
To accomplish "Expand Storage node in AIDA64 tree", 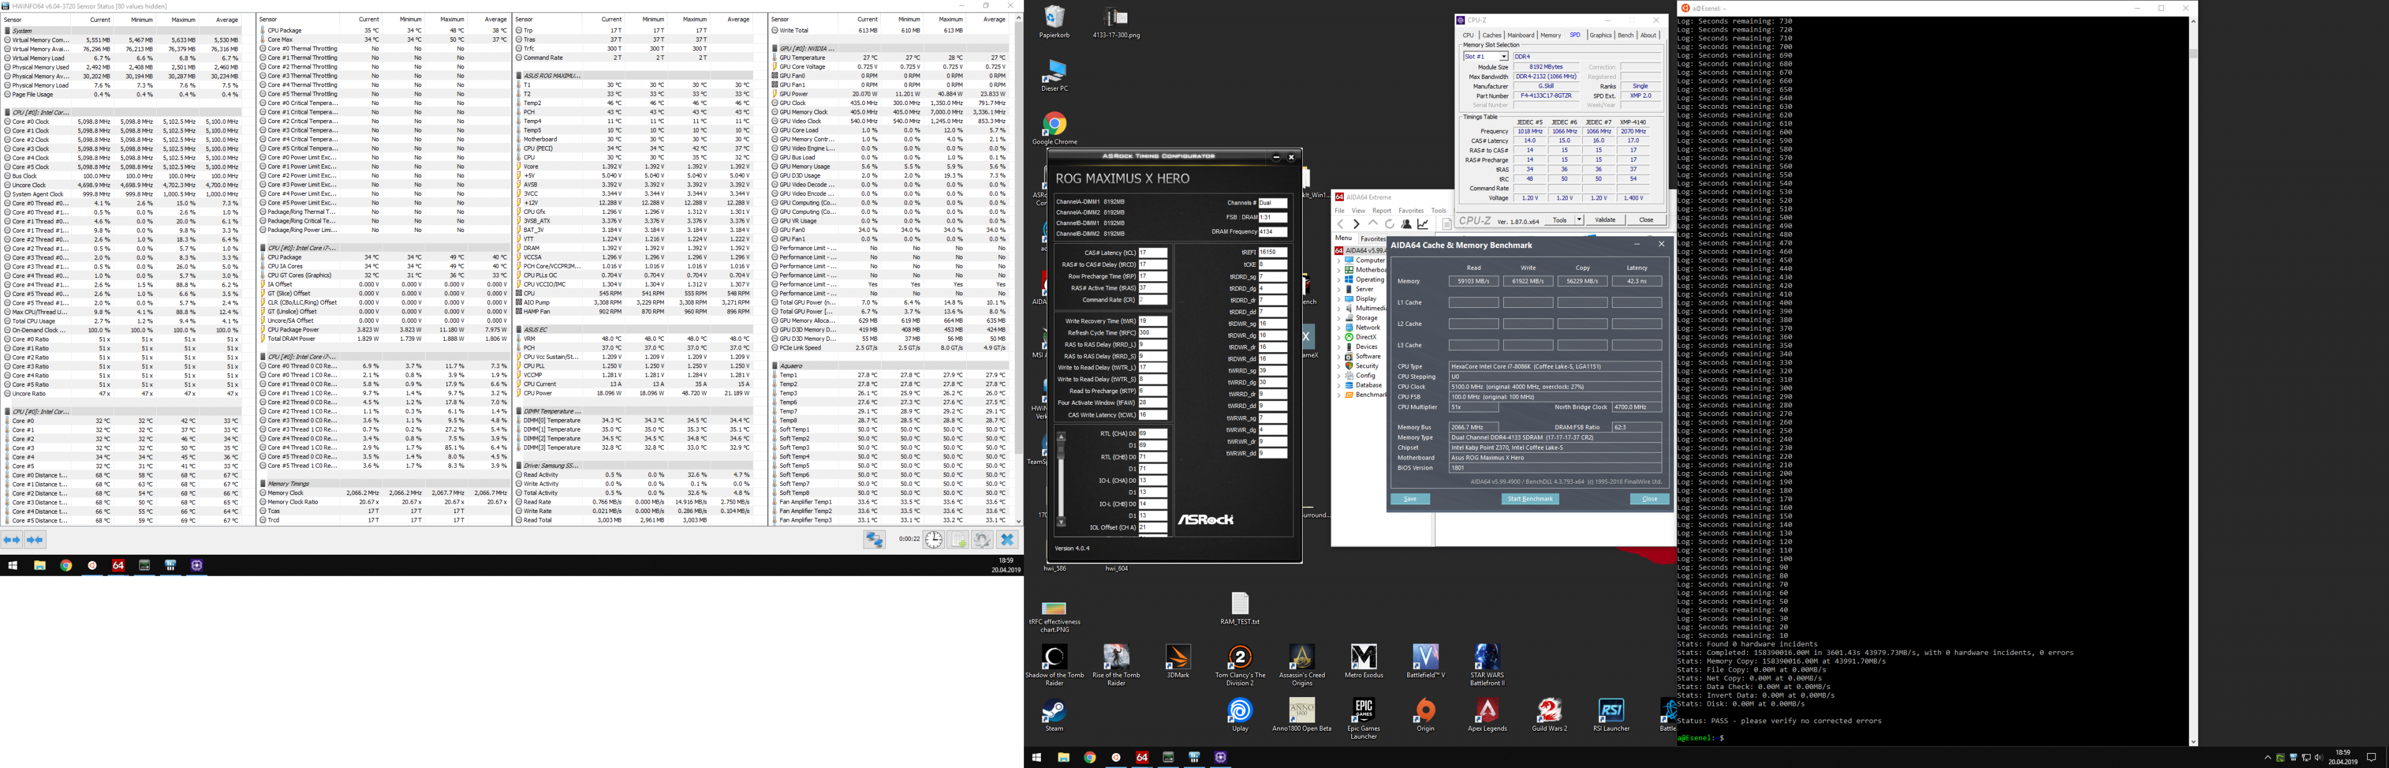I will (1339, 317).
